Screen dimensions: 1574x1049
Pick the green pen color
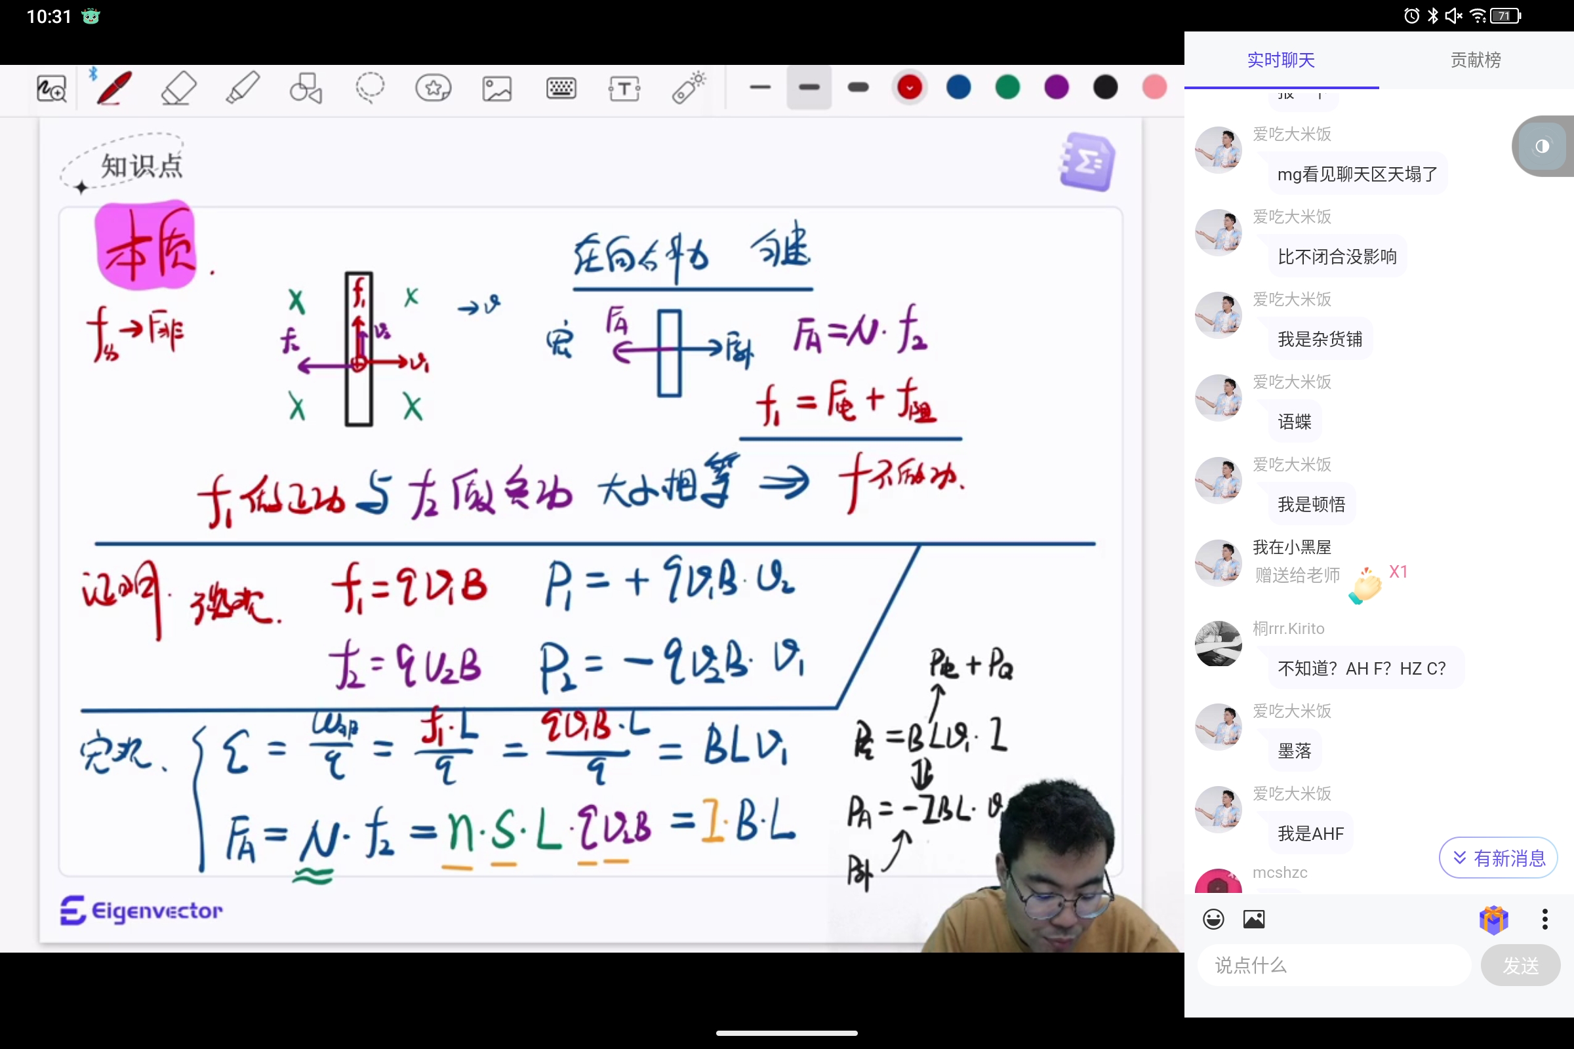[1007, 87]
